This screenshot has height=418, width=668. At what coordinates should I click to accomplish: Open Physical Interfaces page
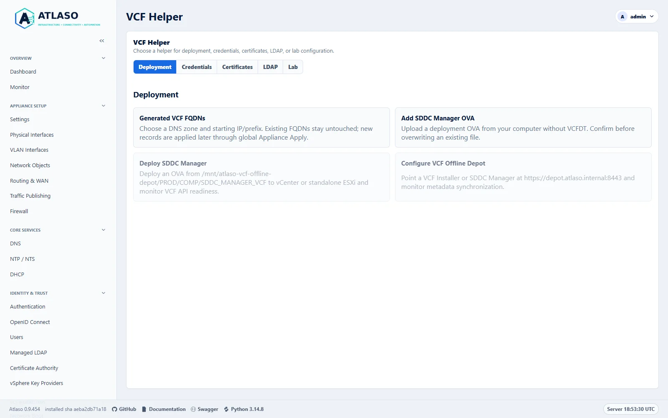click(x=32, y=135)
